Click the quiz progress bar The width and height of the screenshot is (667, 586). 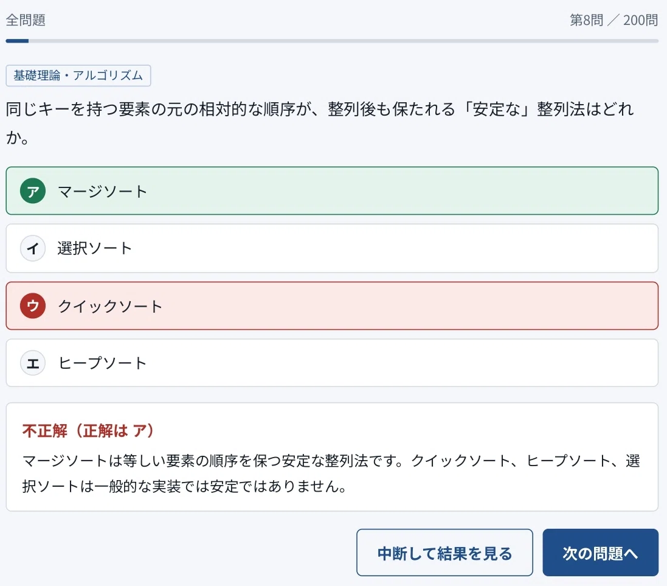pos(332,41)
